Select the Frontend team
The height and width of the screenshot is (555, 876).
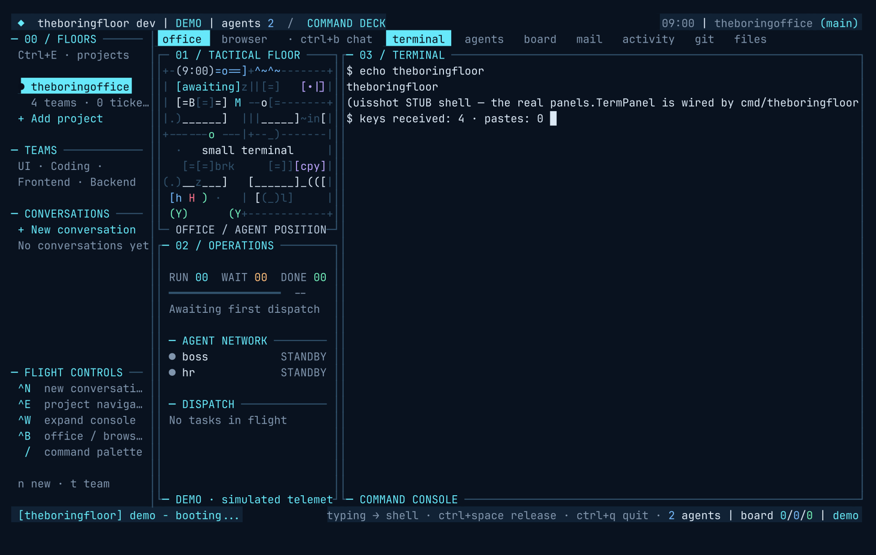point(44,182)
